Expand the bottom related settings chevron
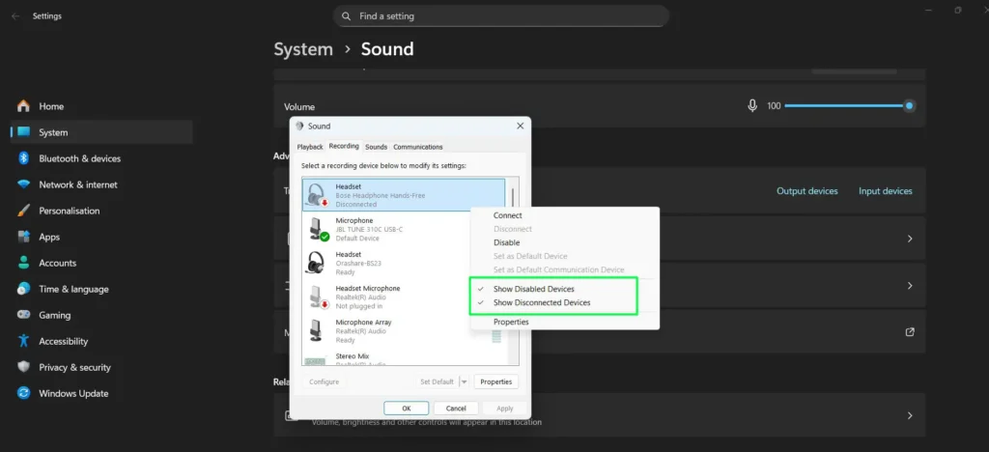This screenshot has width=989, height=452. pyautogui.click(x=910, y=415)
